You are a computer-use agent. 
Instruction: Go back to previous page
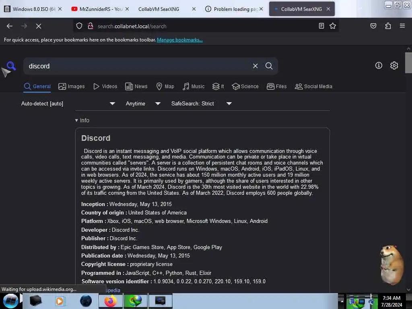[10, 26]
